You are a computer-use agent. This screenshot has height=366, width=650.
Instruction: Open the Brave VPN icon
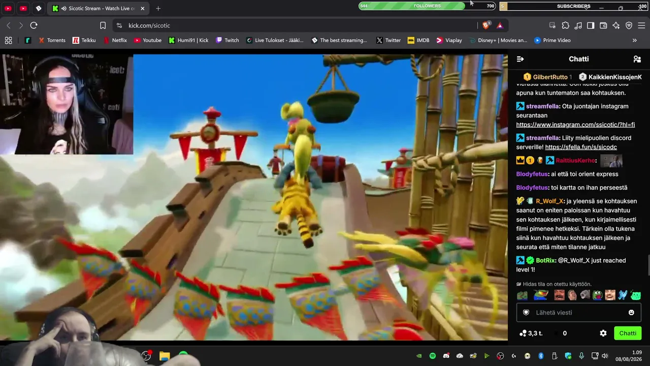[629, 25]
